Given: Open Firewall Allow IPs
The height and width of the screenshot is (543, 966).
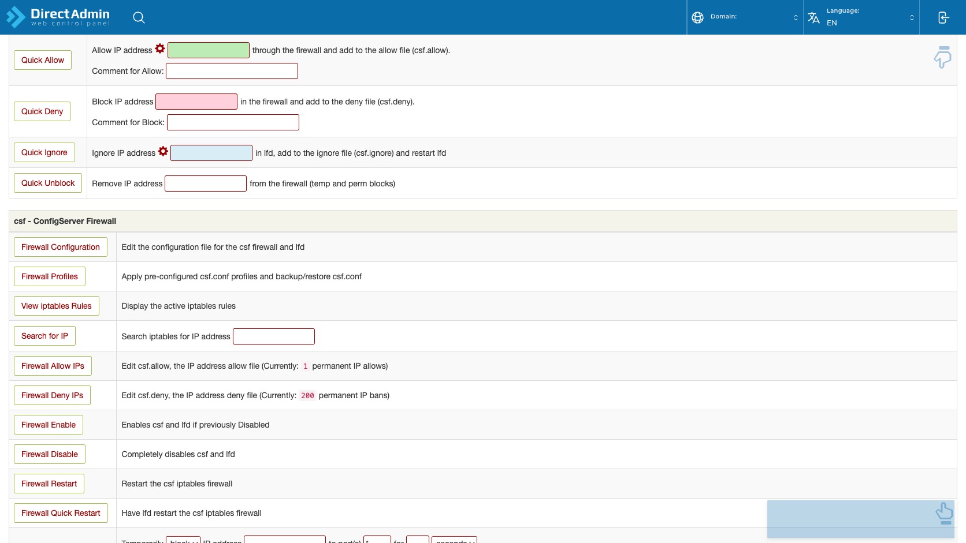Looking at the screenshot, I should [53, 366].
